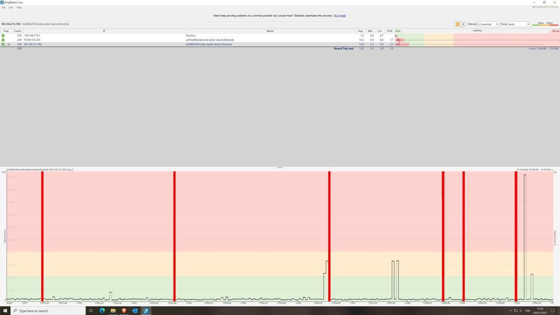This screenshot has height=315, width=560.
Task: Click the volume icon in the system tray
Action: 521,311
